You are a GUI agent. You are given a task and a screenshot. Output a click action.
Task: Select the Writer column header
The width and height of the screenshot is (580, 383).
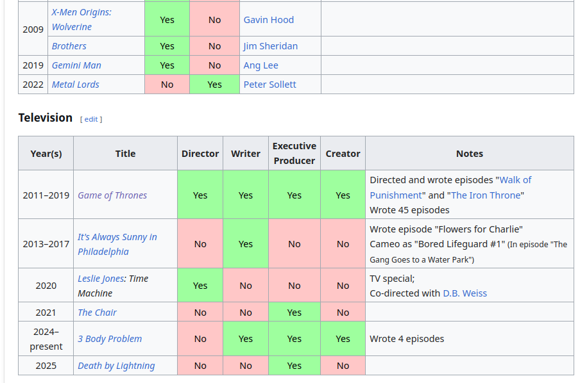click(x=246, y=153)
